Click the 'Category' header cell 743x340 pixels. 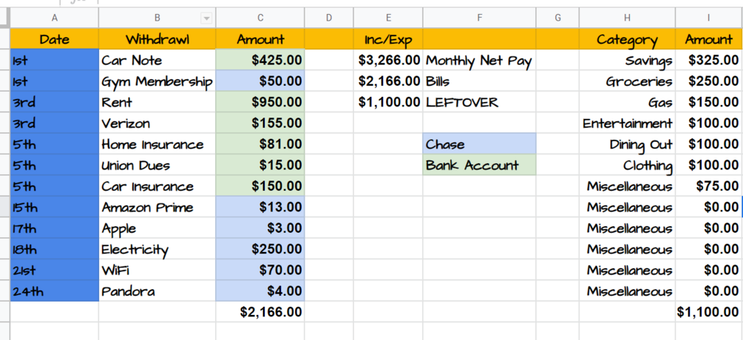(x=628, y=39)
